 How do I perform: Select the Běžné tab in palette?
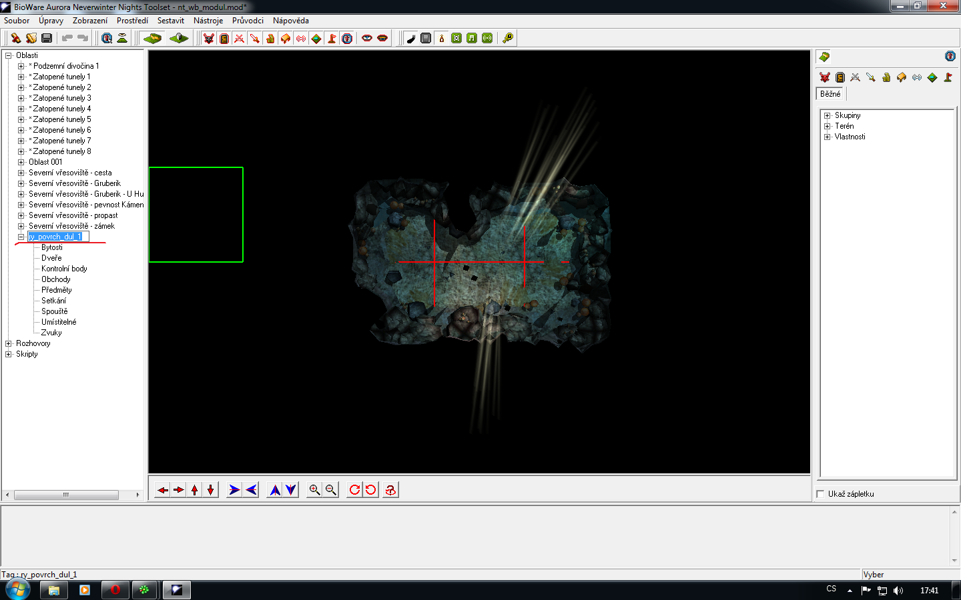[x=830, y=94]
